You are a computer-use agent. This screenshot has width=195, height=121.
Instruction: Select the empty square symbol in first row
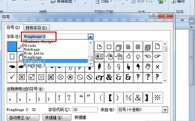[x=109, y=47]
